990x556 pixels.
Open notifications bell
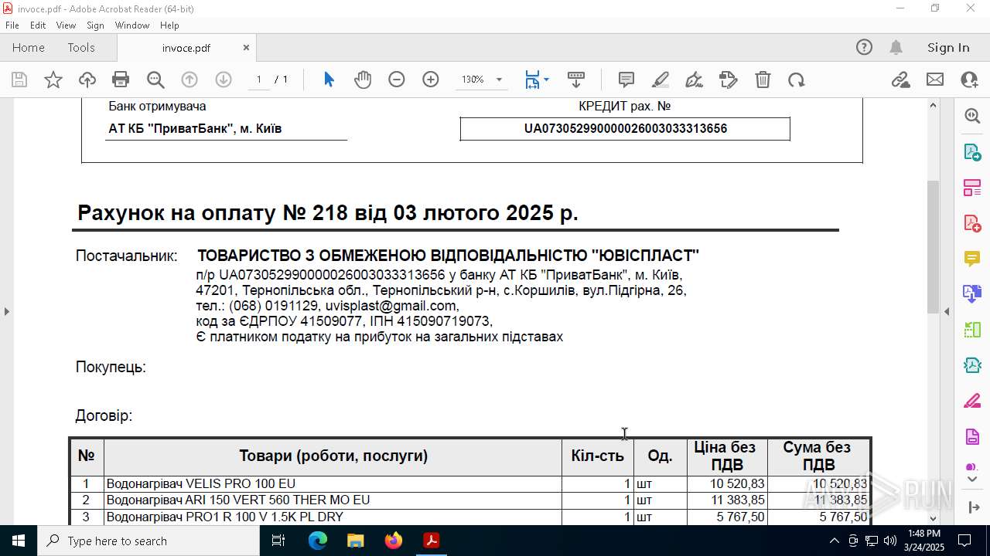pos(896,47)
